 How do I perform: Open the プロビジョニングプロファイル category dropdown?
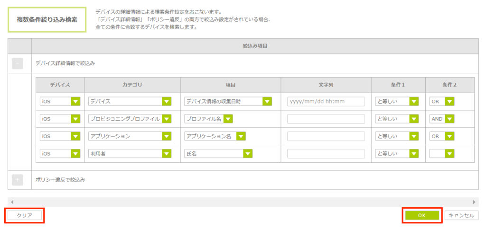130,119
